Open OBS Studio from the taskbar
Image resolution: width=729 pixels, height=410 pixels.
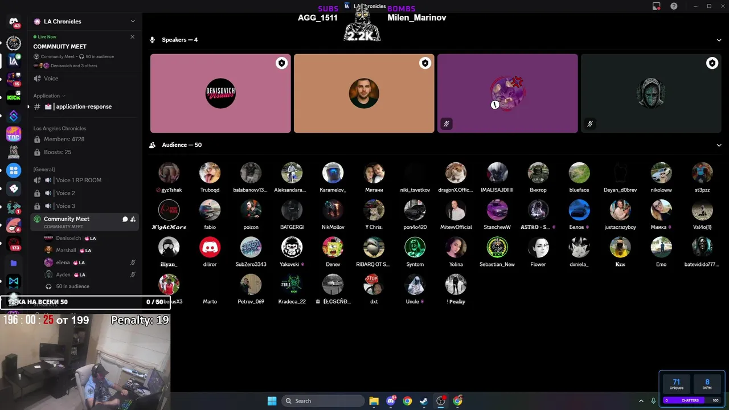pyautogui.click(x=440, y=401)
